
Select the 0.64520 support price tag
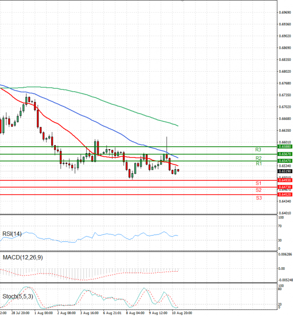point(285,195)
